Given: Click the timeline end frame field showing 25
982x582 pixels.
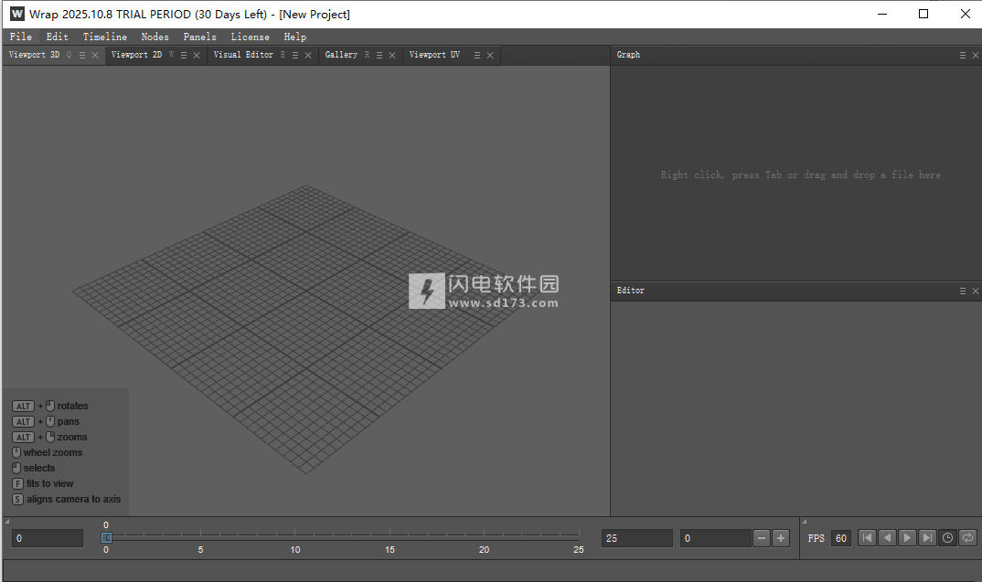Looking at the screenshot, I should [636, 538].
